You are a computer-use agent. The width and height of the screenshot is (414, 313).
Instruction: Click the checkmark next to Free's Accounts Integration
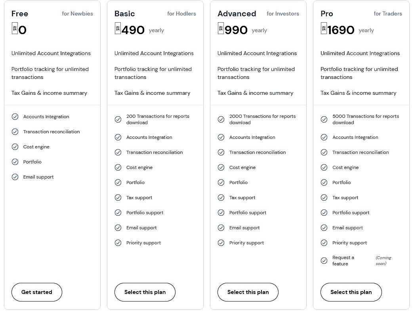click(x=15, y=117)
